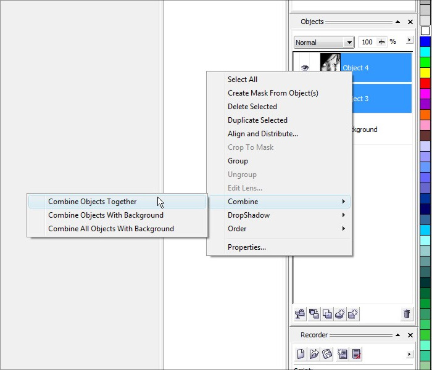Pick the red swatch in color palette

tap(425, 83)
